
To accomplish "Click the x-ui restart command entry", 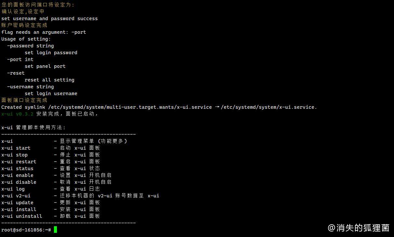I will pos(51,162).
